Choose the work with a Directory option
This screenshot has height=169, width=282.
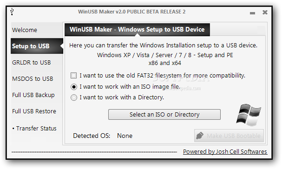(74, 97)
